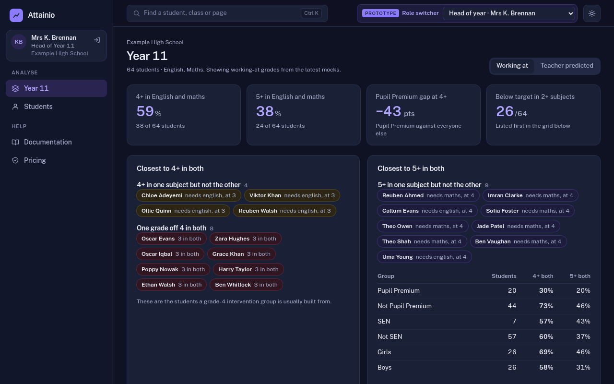This screenshot has height=384, width=614.
Task: Click the Students person icon in sidebar
Action: click(15, 107)
